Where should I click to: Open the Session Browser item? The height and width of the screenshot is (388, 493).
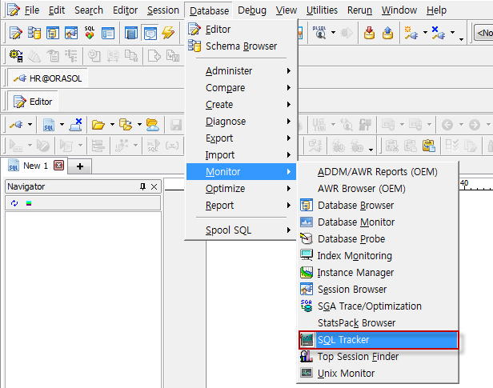351,290
